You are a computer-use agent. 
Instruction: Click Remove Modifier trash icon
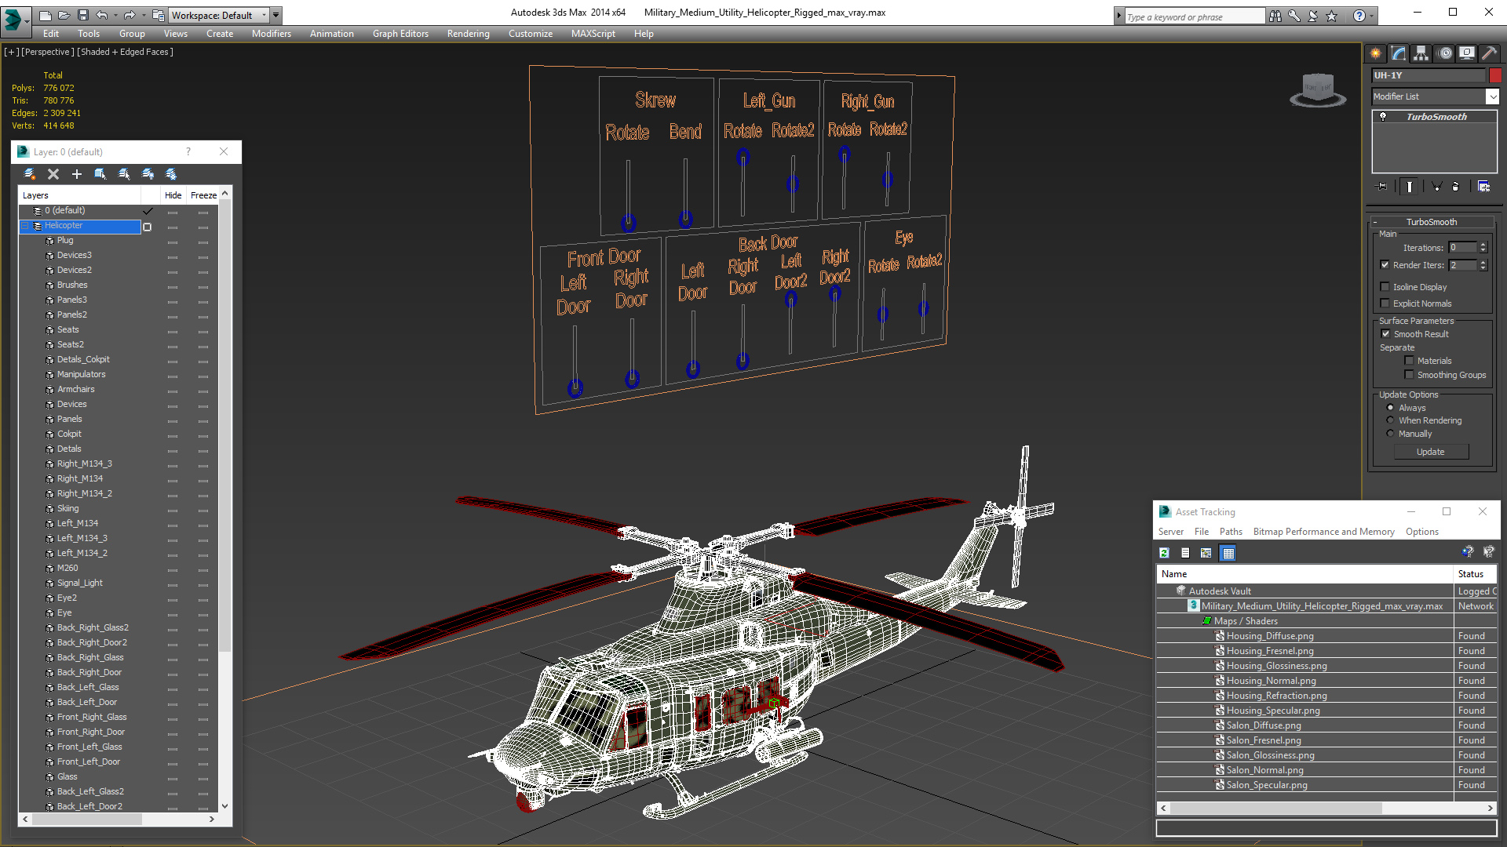(x=1456, y=187)
